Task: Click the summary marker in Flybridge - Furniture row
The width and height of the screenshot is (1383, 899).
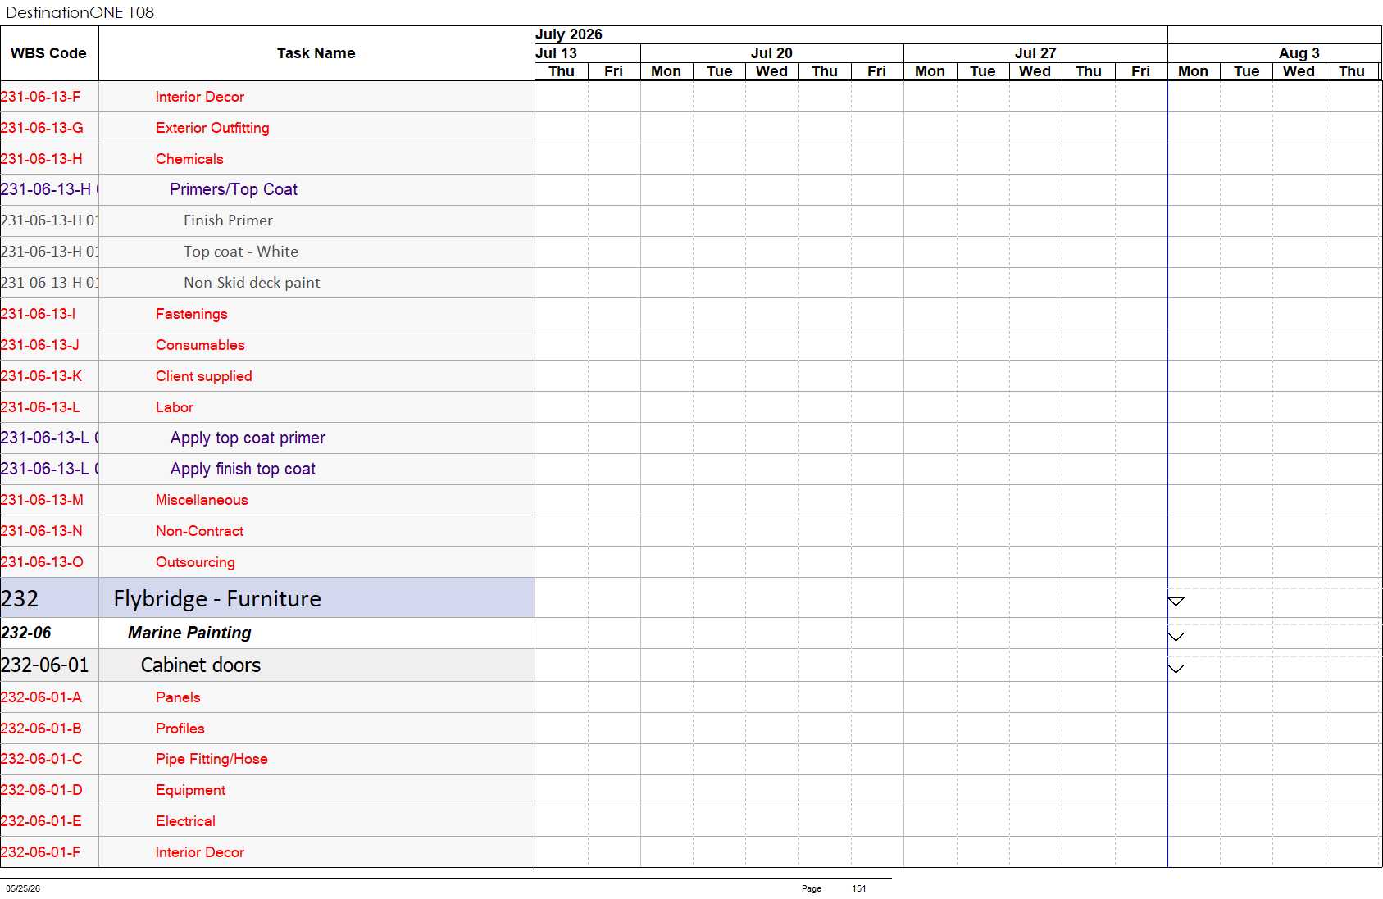Action: click(x=1176, y=602)
